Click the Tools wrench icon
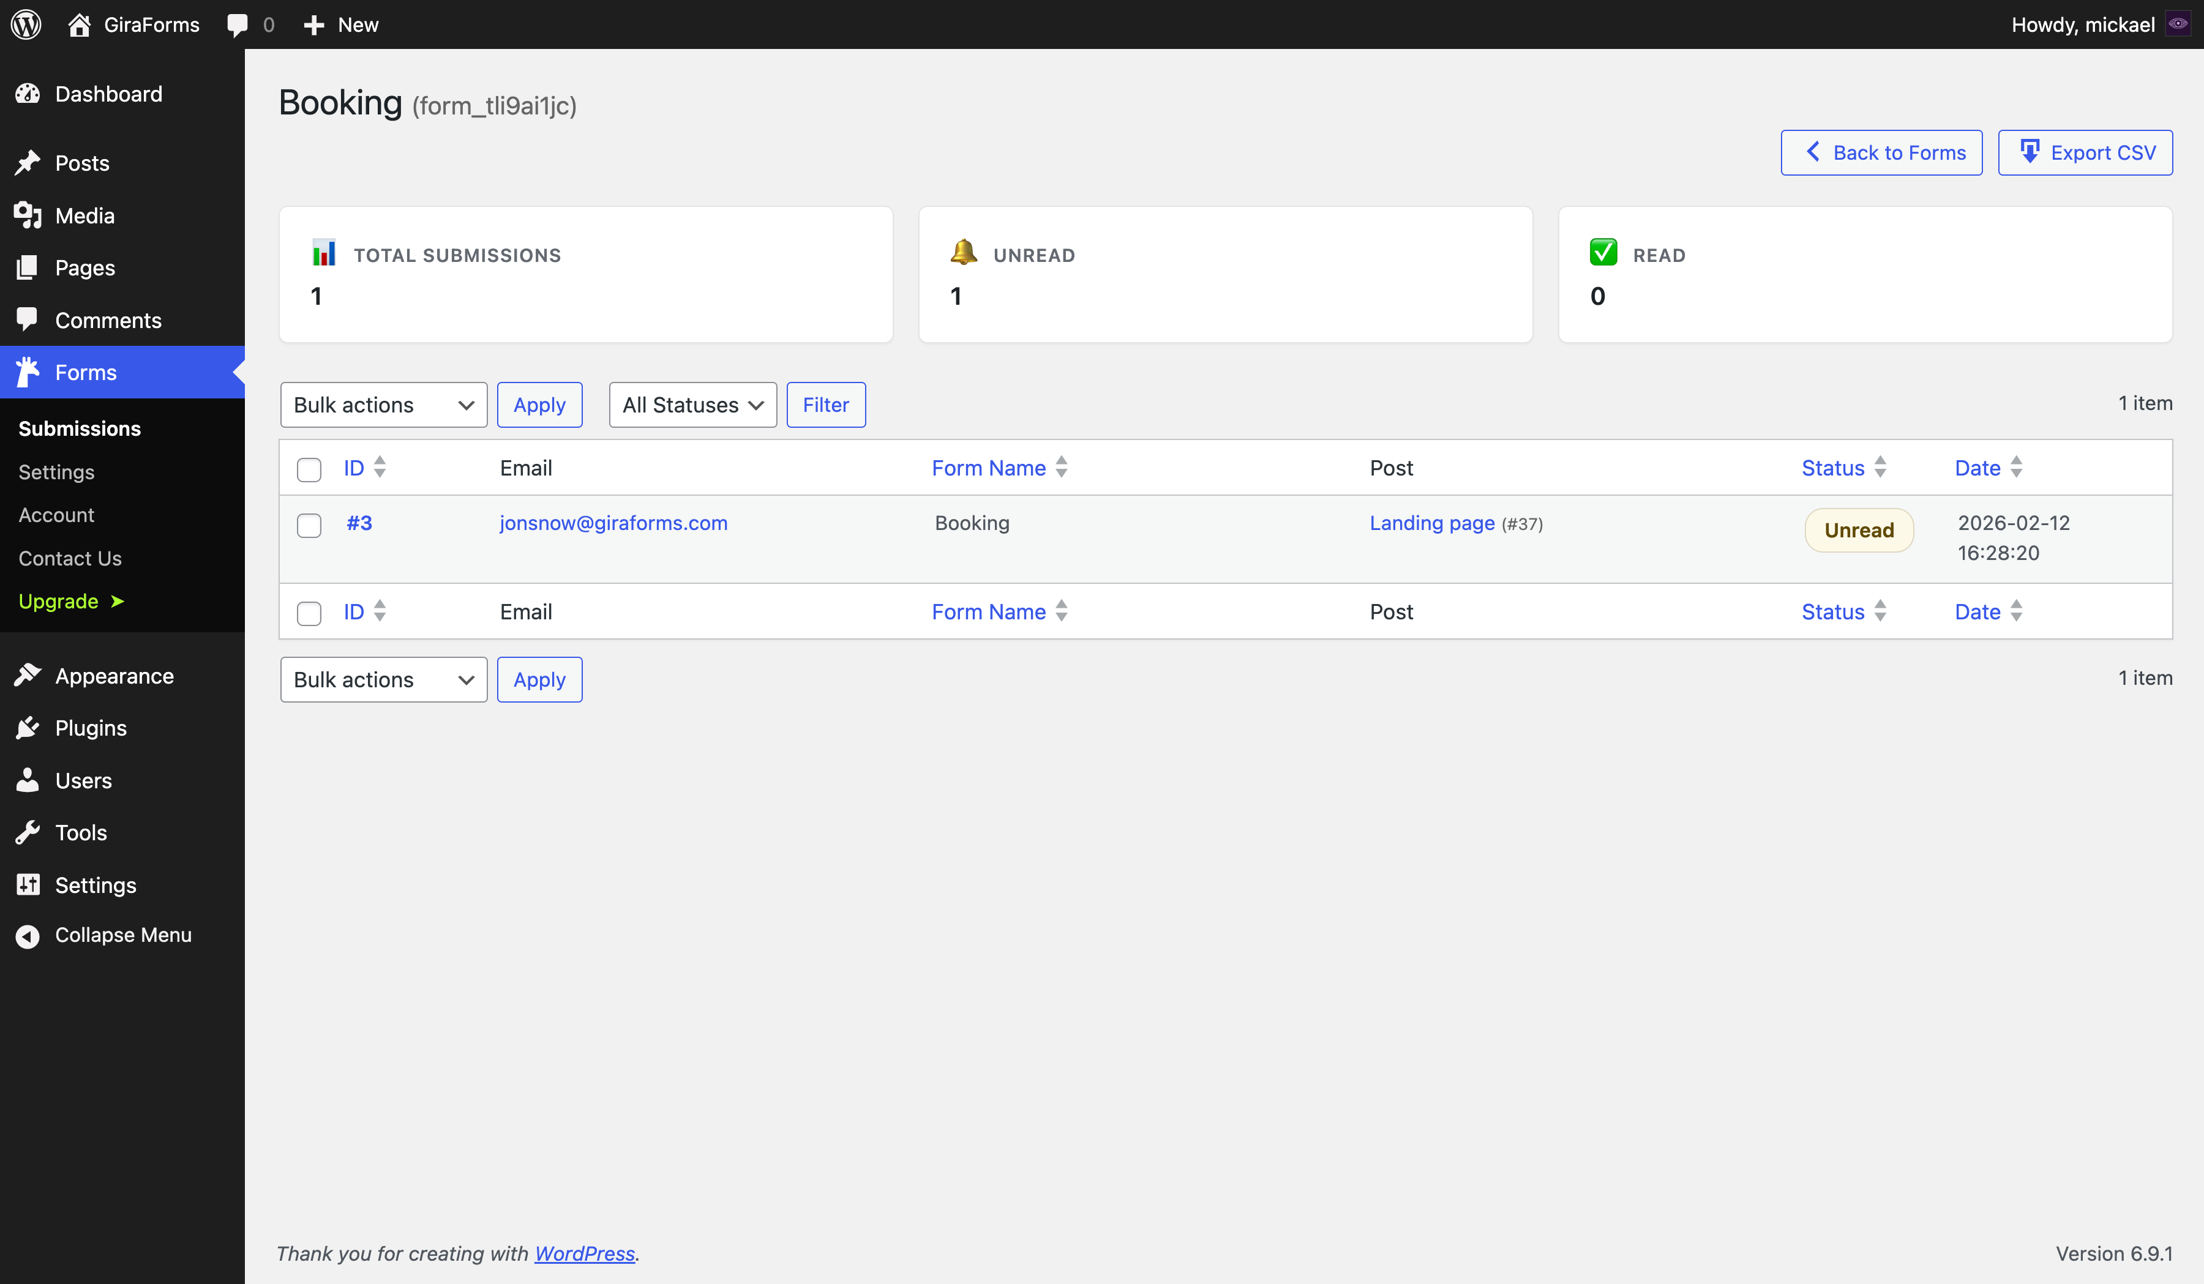Image resolution: width=2204 pixels, height=1284 pixels. (27, 832)
